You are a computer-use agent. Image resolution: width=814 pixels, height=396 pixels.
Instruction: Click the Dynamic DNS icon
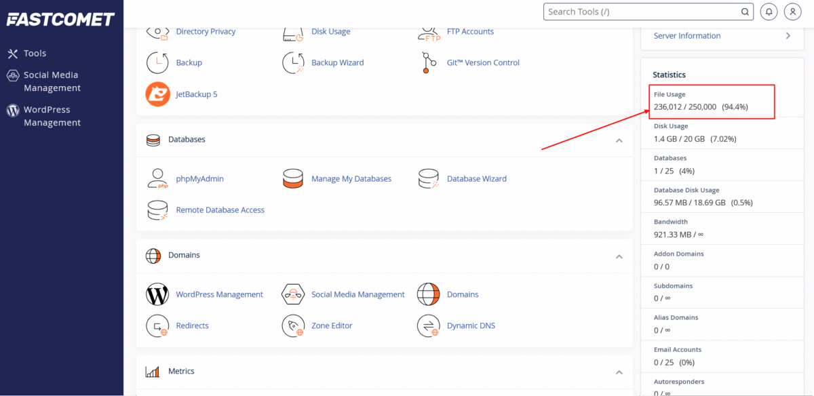pos(429,326)
